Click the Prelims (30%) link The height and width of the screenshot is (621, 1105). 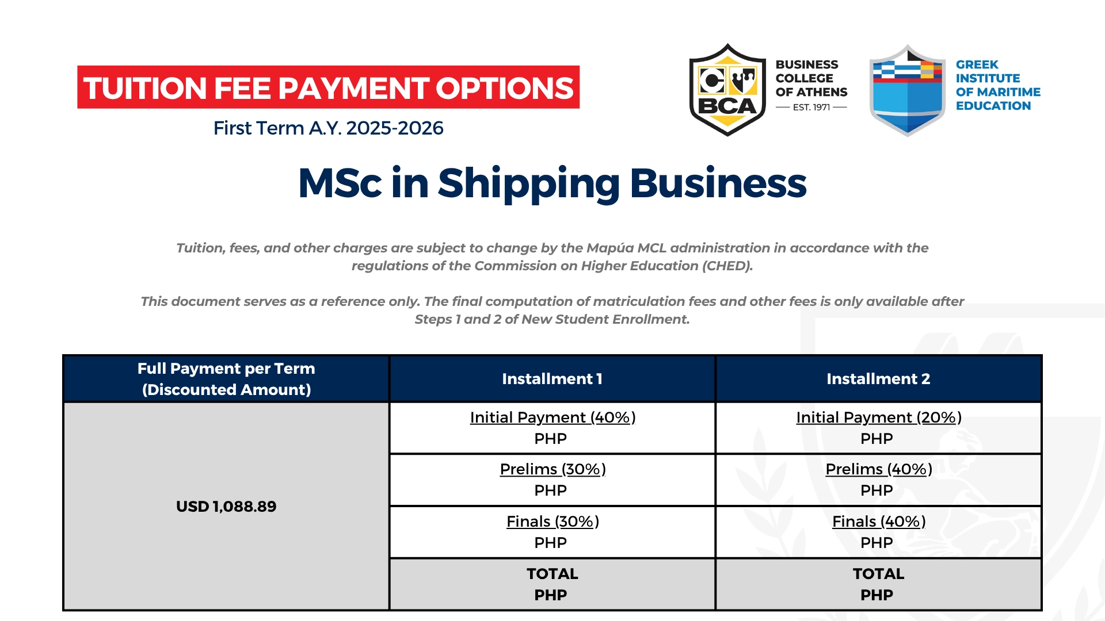coord(552,469)
